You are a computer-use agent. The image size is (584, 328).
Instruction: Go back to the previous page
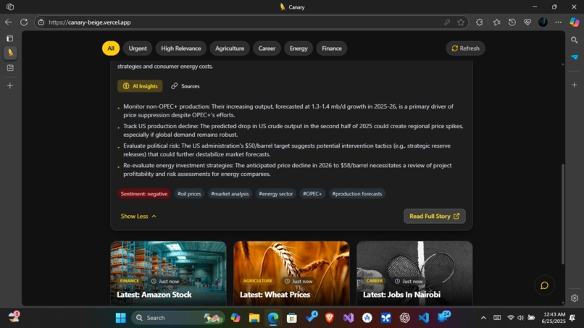coord(8,22)
